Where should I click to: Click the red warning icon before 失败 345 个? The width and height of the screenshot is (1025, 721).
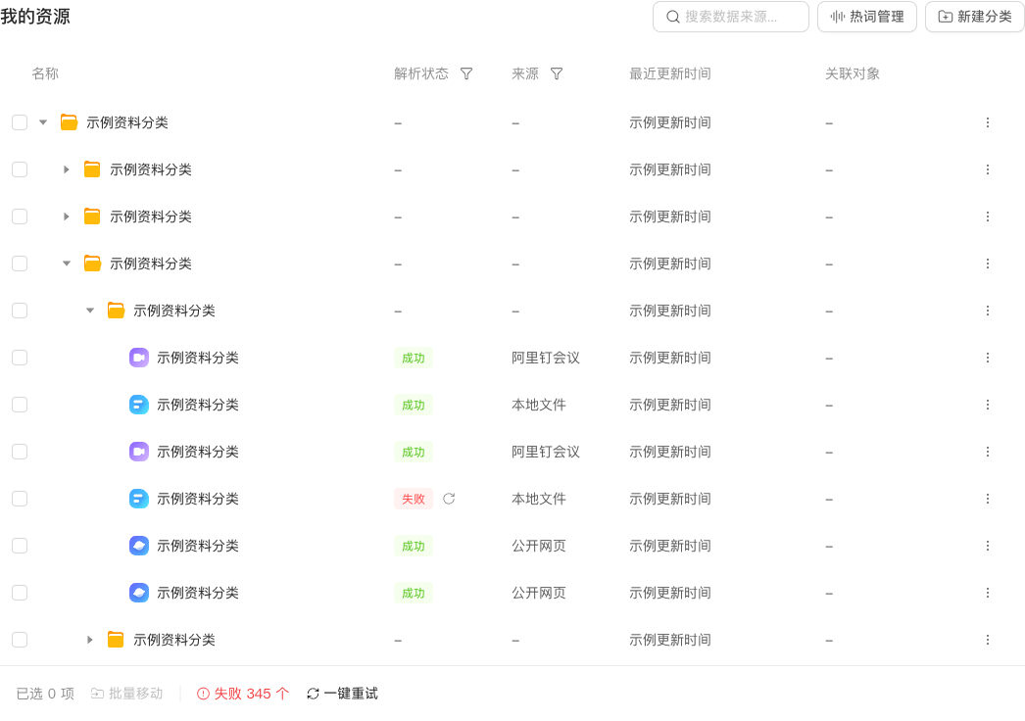click(x=203, y=694)
